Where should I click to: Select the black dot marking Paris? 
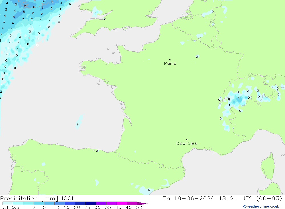coord(170,60)
